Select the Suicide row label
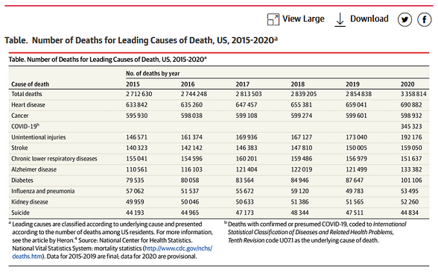This screenshot has height=276, width=438. click(20, 213)
